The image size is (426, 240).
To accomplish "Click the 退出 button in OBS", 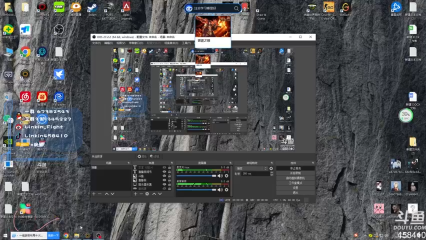I will (x=296, y=193).
